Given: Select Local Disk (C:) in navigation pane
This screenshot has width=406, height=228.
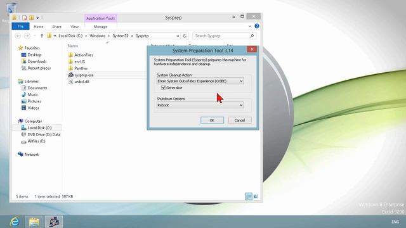Looking at the screenshot, I should point(39,128).
